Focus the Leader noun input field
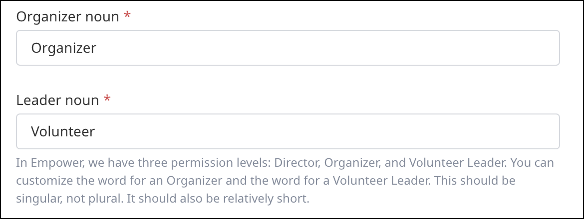Screen dimensions: 584x219 click(288, 131)
